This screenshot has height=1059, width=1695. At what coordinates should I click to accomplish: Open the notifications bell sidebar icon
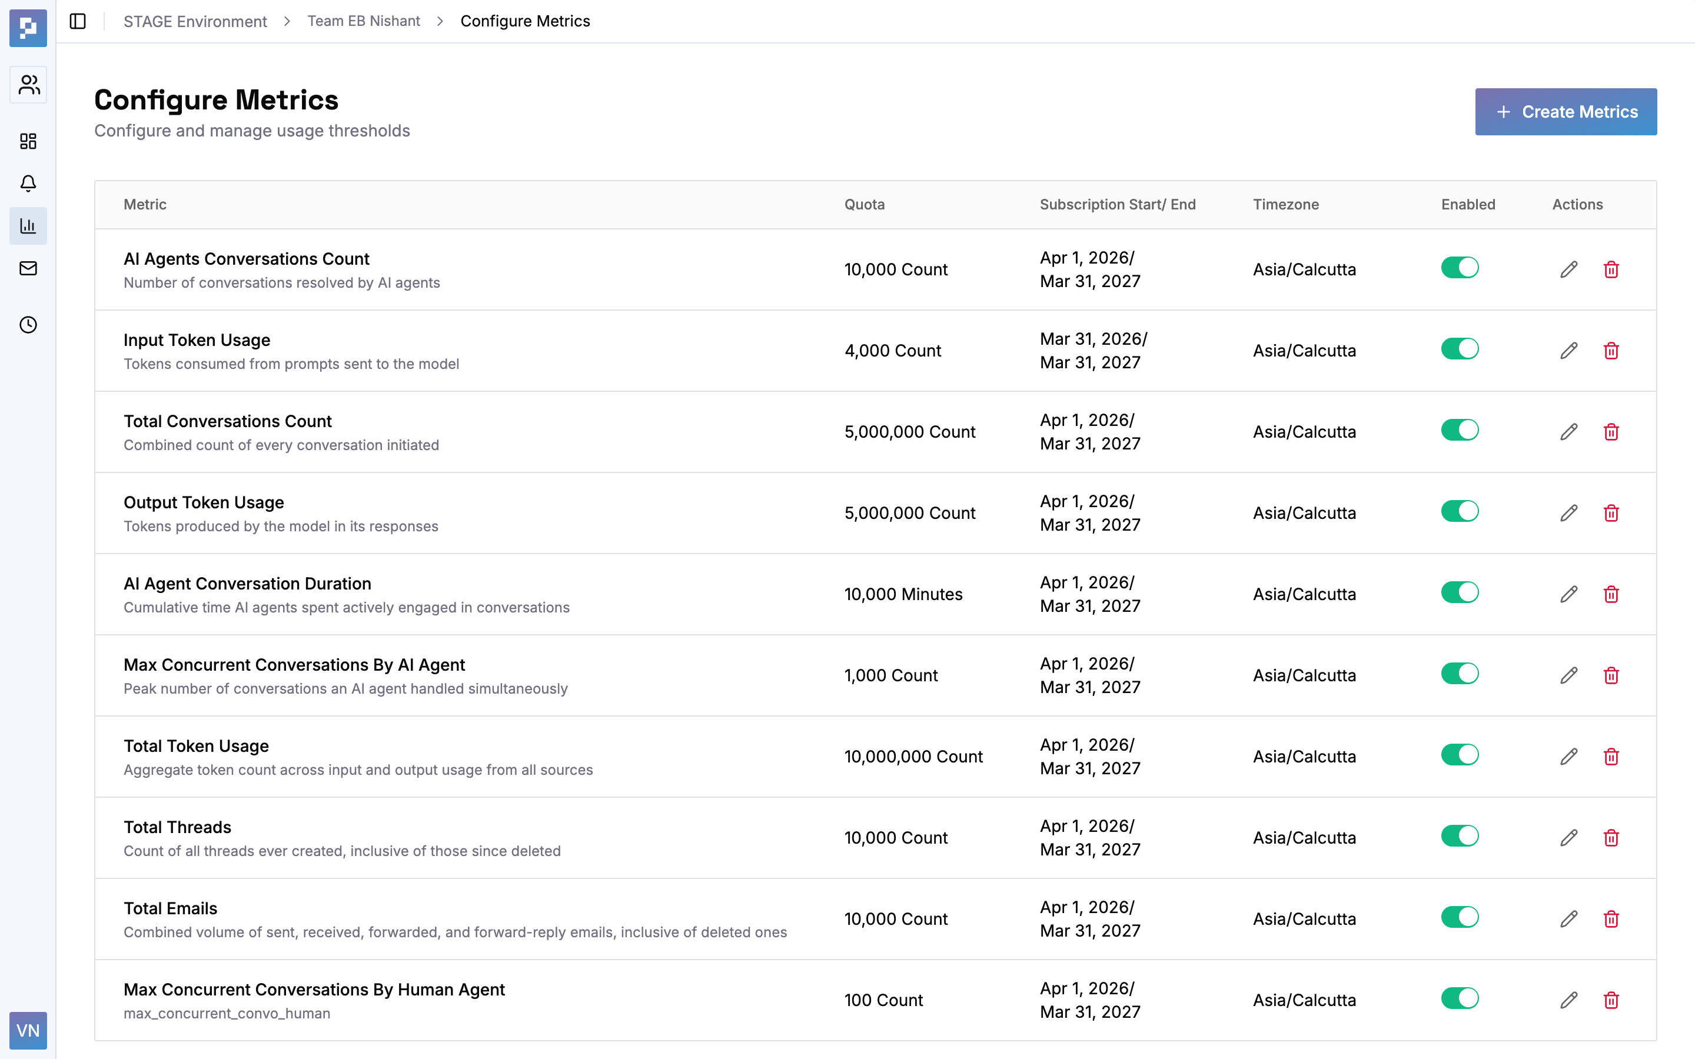(x=28, y=184)
